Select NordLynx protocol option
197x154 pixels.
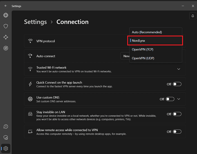pyautogui.click(x=156, y=41)
